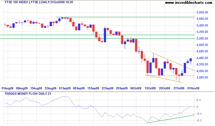Click the www.incrediblecharts.com text
This screenshot has width=215, height=126.
[x=189, y=3]
